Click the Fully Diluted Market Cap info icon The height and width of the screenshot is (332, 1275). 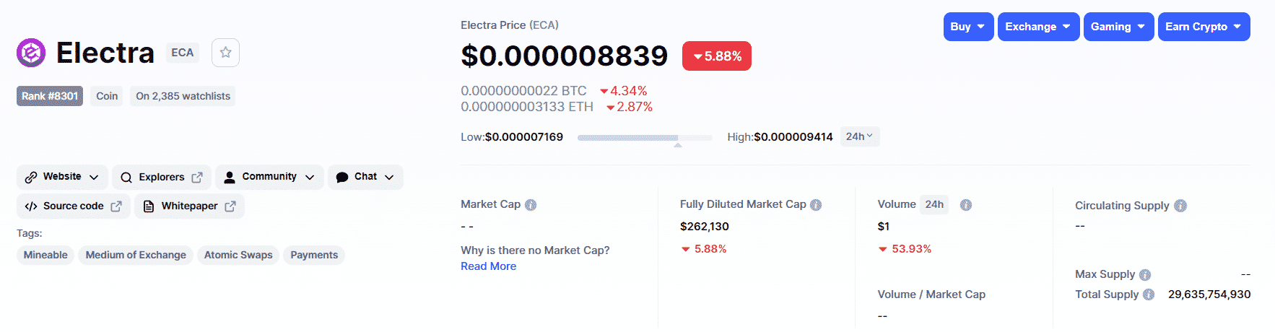(816, 205)
